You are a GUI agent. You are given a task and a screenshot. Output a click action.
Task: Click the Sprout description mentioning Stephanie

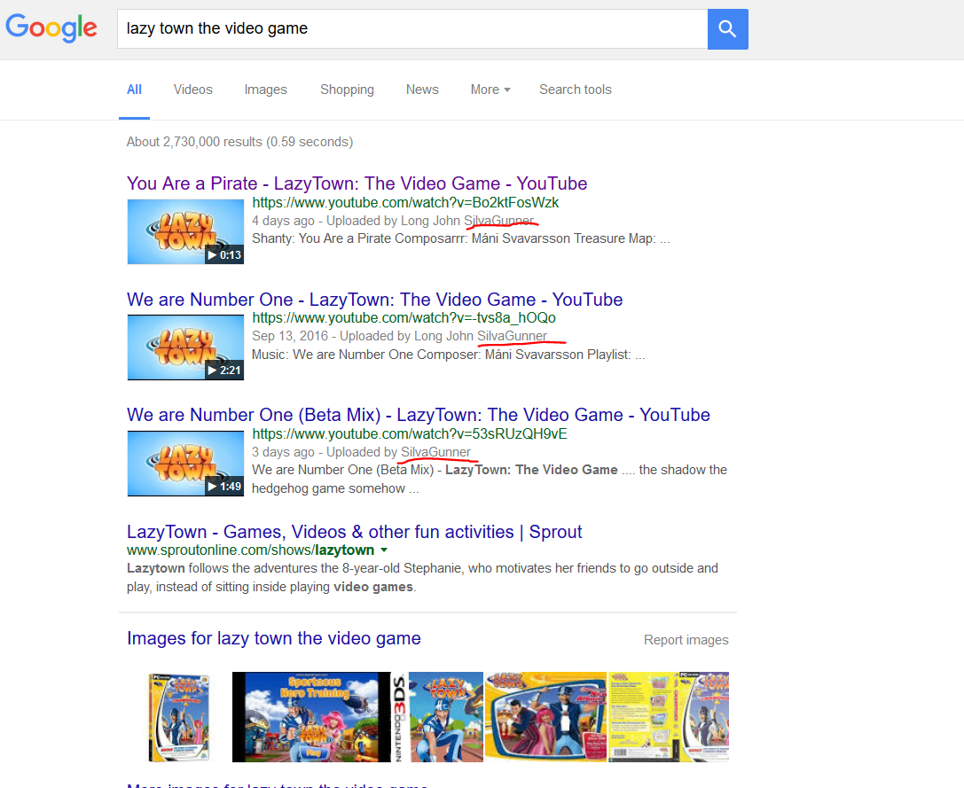click(422, 577)
